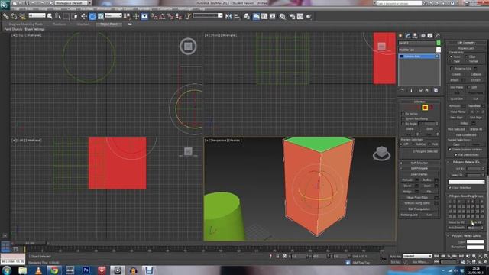Collapse the Edit Geometry rollout

(466, 43)
